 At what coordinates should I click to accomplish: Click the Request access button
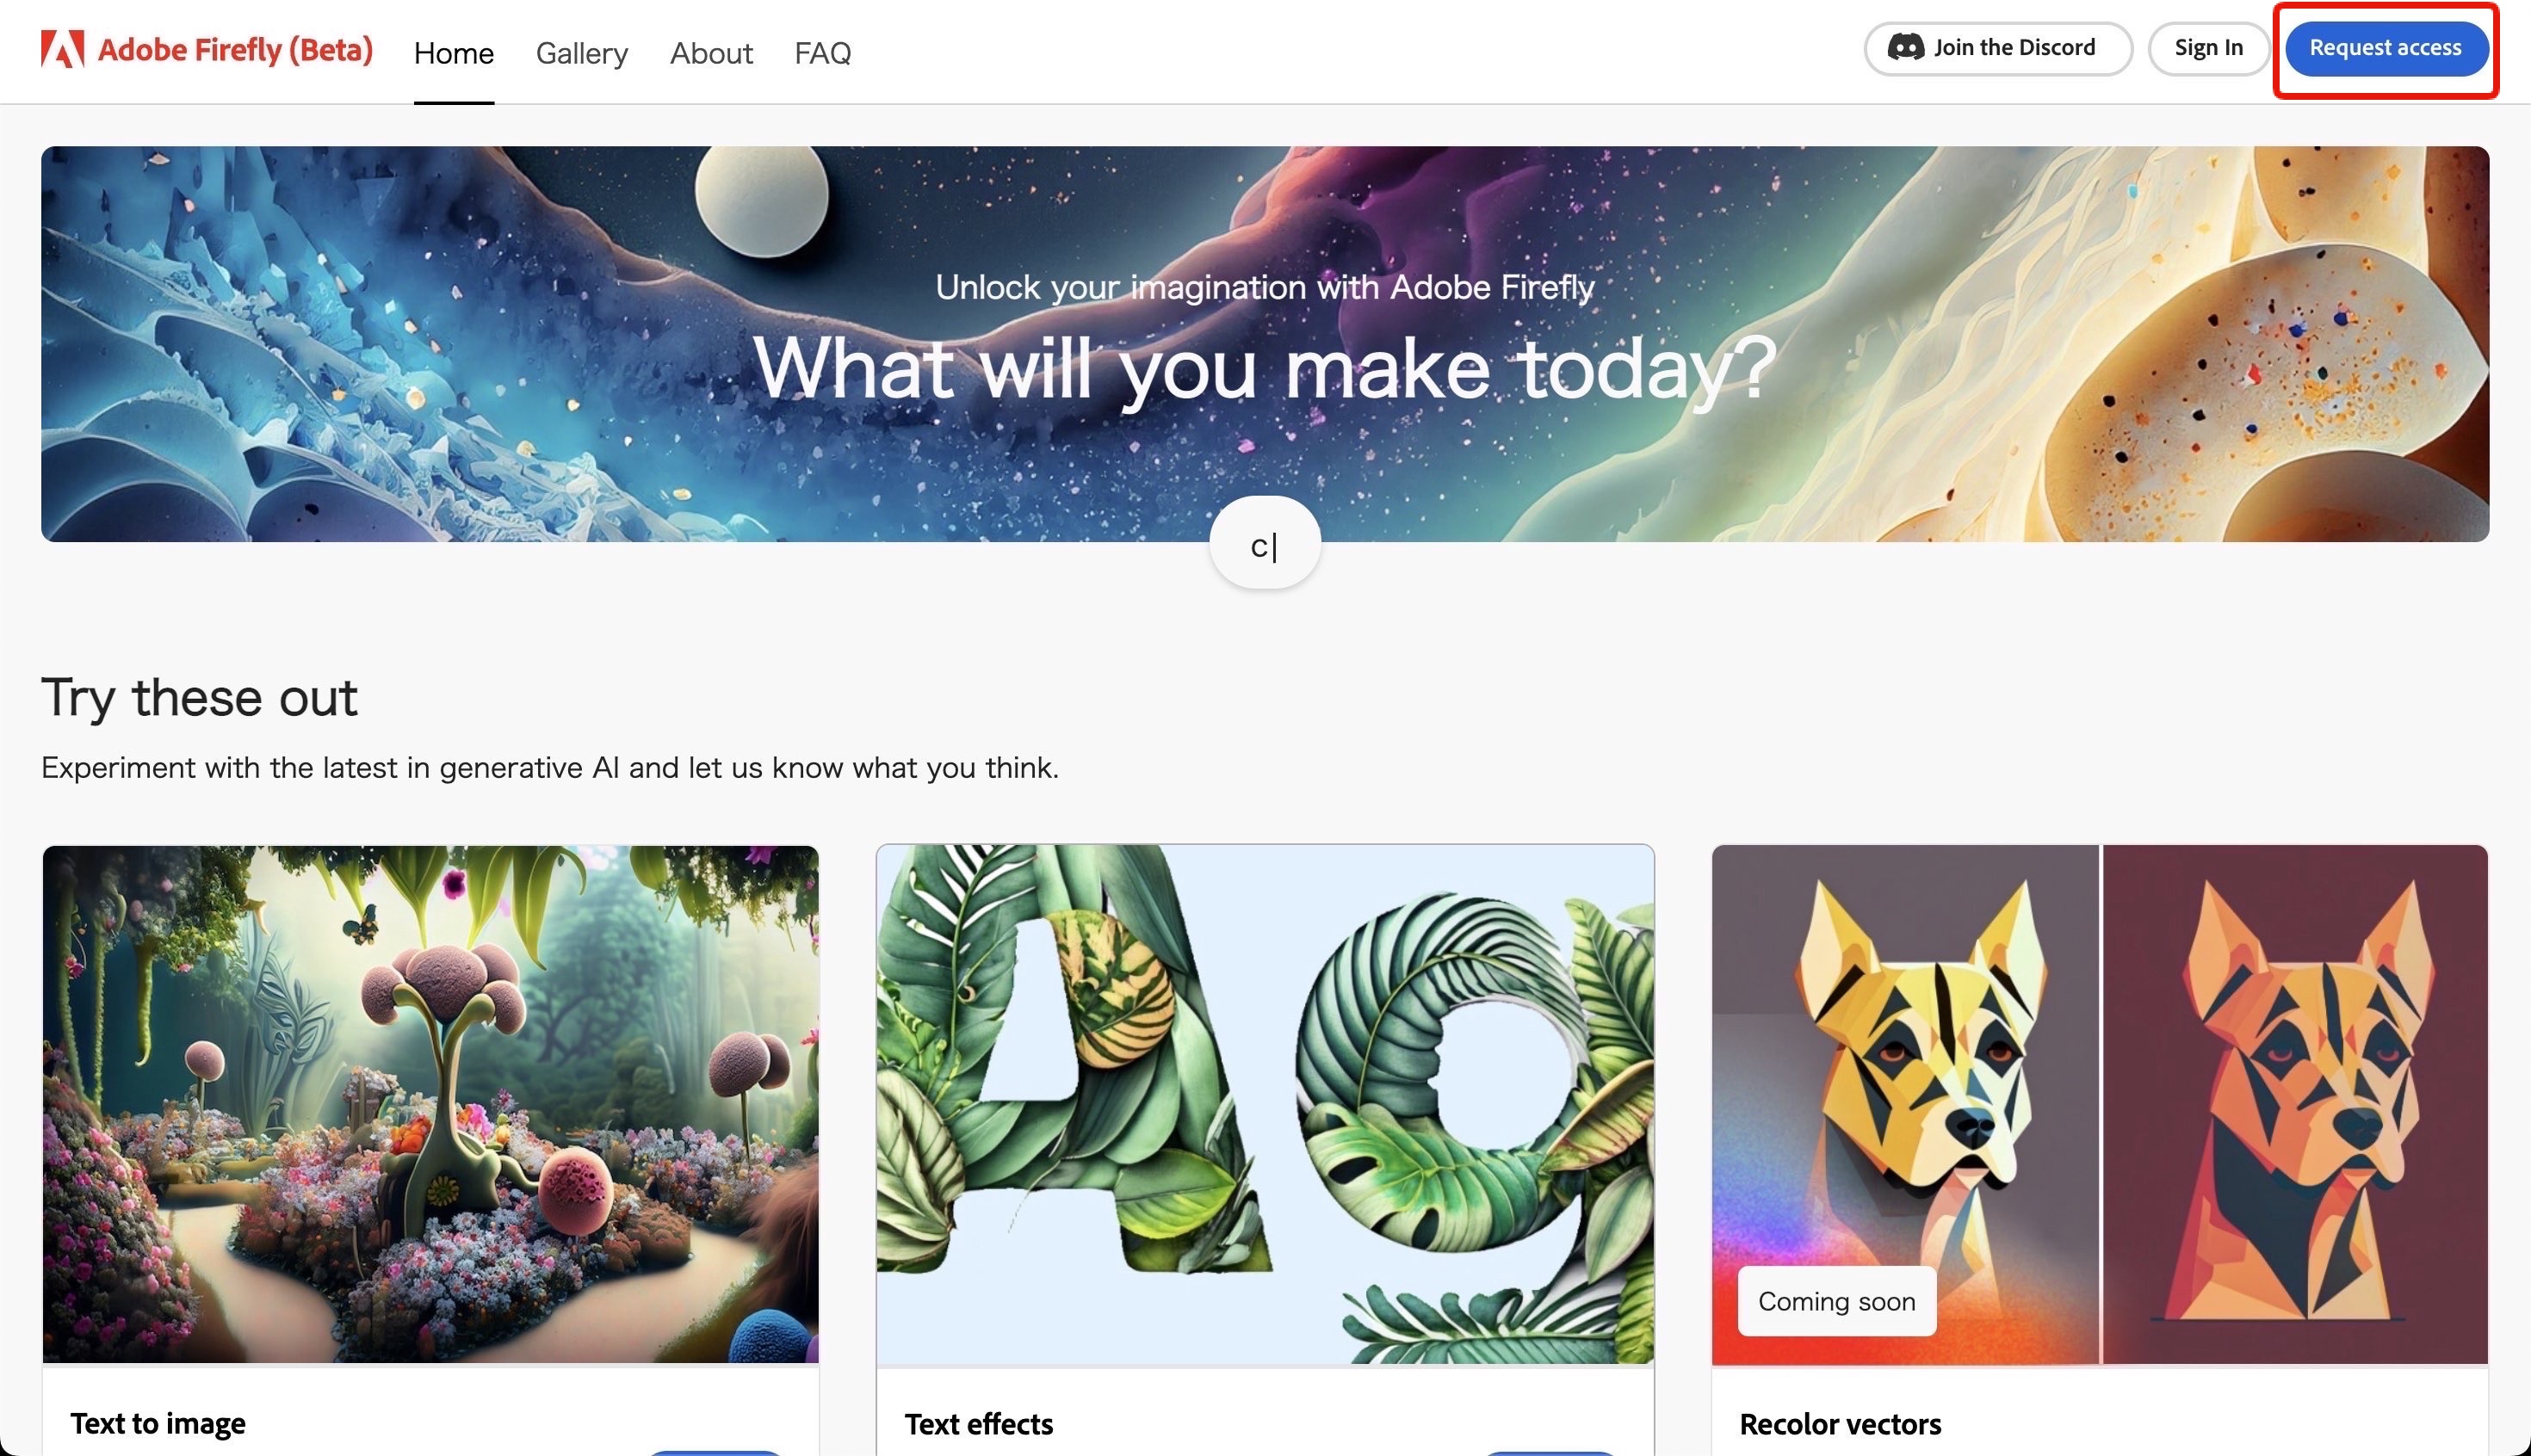point(2386,48)
